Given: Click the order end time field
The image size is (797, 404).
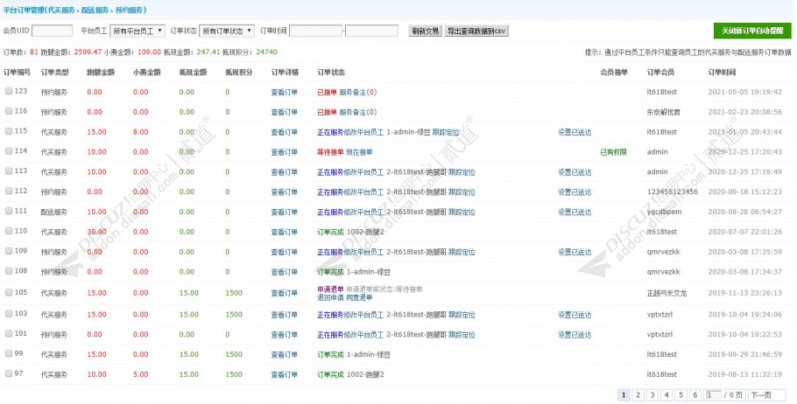Looking at the screenshot, I should [371, 31].
